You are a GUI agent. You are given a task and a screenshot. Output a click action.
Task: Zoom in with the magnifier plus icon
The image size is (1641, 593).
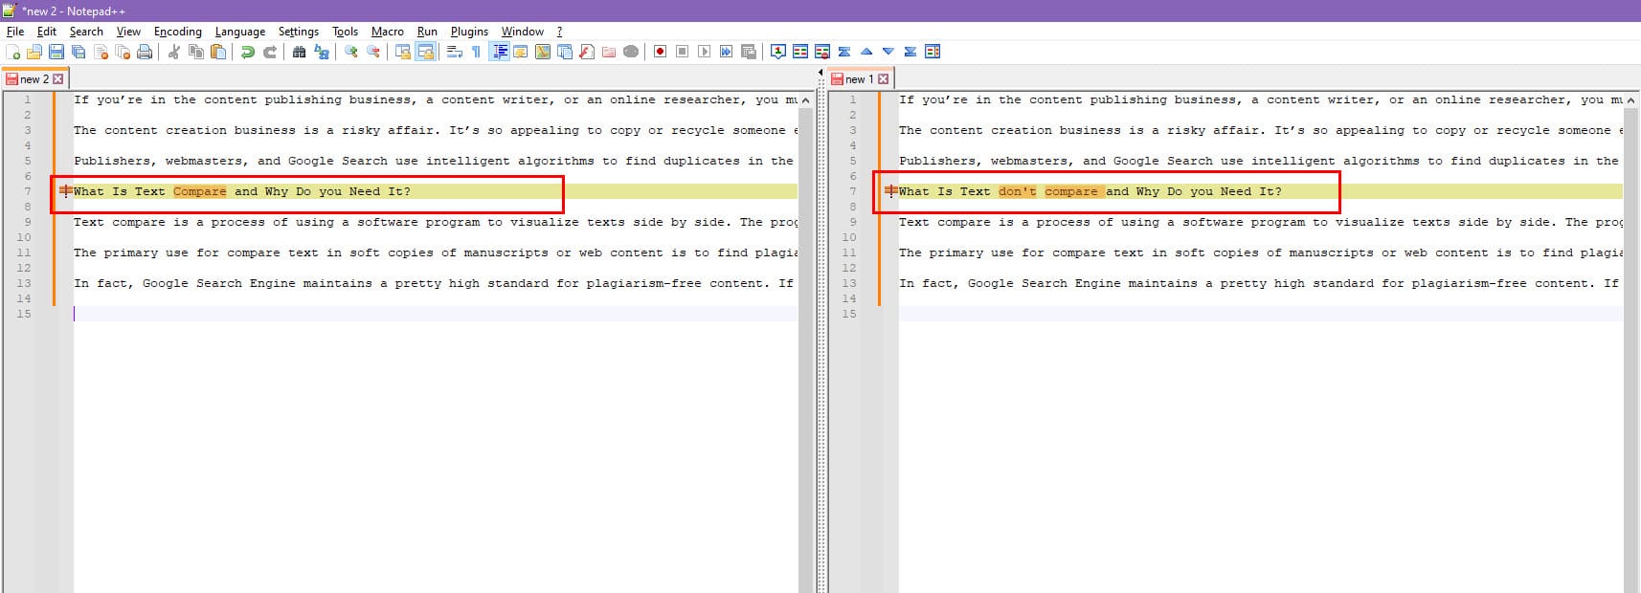(351, 52)
